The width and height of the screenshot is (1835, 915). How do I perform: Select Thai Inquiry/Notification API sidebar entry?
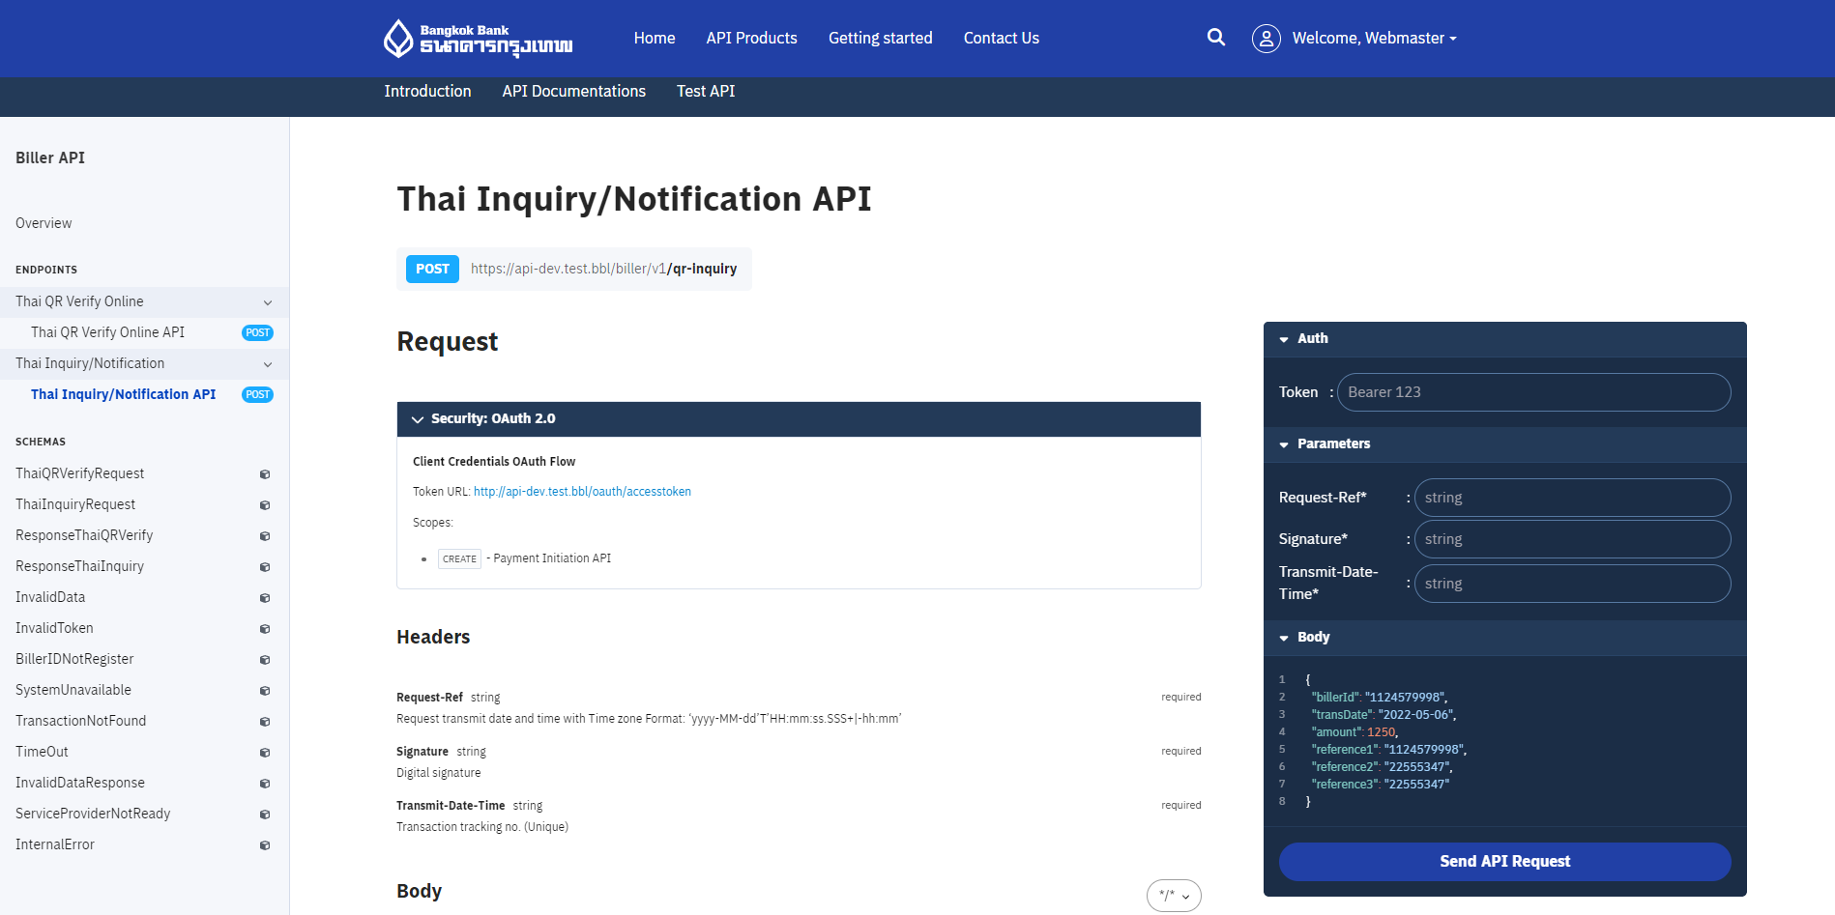click(123, 394)
